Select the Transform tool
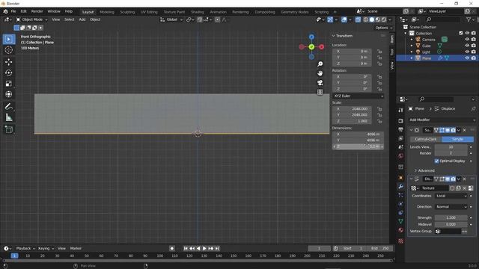This screenshot has width=479, height=269. coord(8,94)
